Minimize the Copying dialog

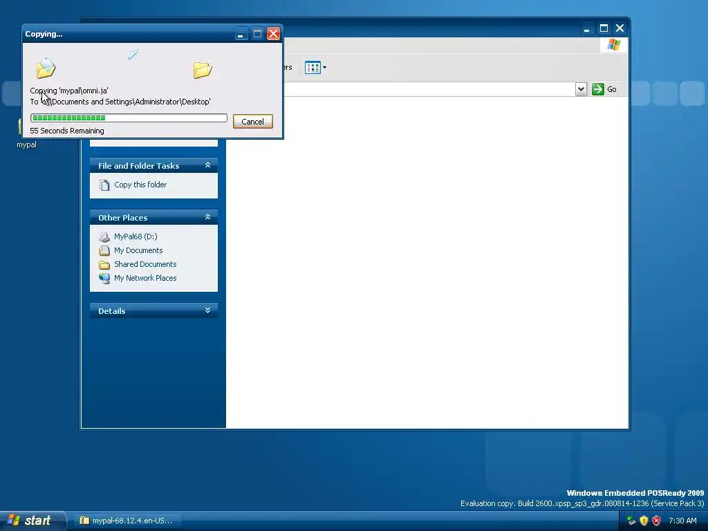click(241, 34)
